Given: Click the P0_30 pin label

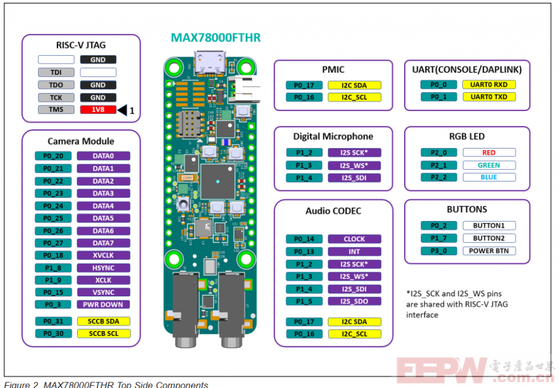Looking at the screenshot, I should 53,333.
